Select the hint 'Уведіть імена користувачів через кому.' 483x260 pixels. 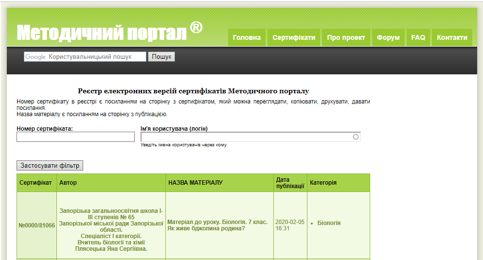click(x=184, y=145)
